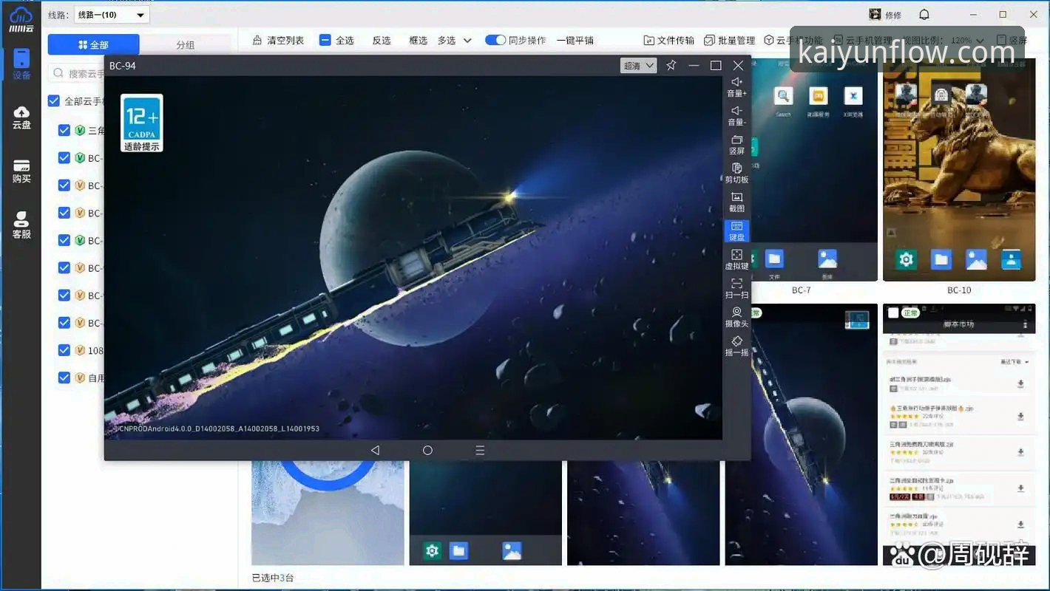Toggle the 全选 select-all checkbox

(x=325, y=40)
